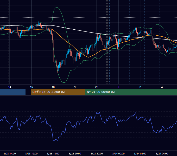Click the hour 0 axis label

click(118, 87)
